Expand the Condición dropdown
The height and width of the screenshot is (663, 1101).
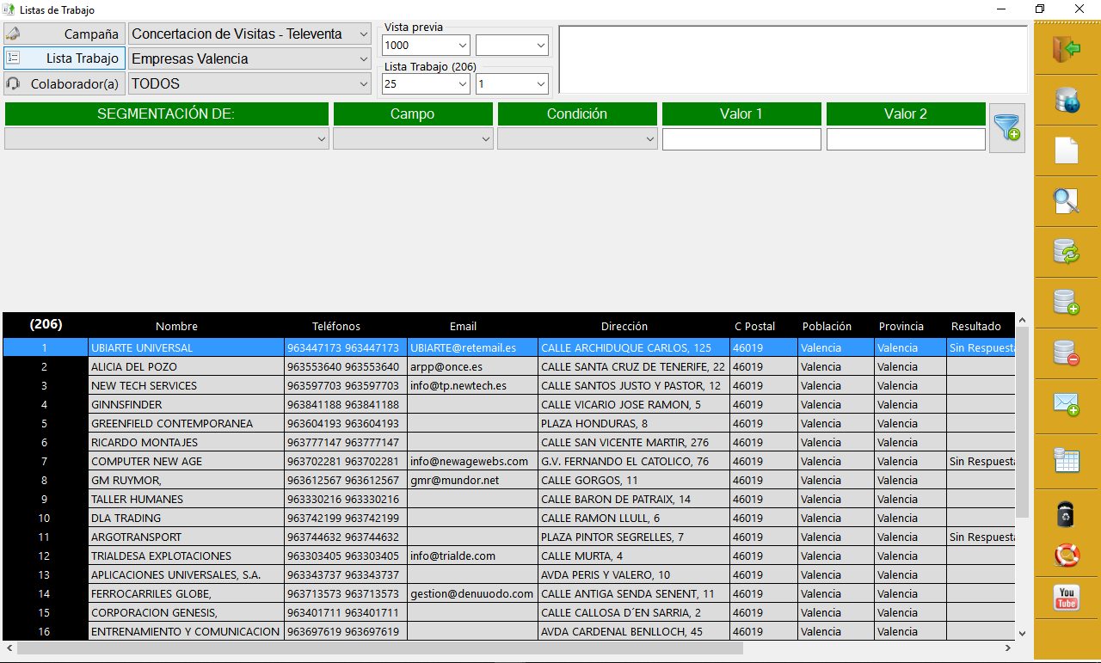click(x=577, y=138)
